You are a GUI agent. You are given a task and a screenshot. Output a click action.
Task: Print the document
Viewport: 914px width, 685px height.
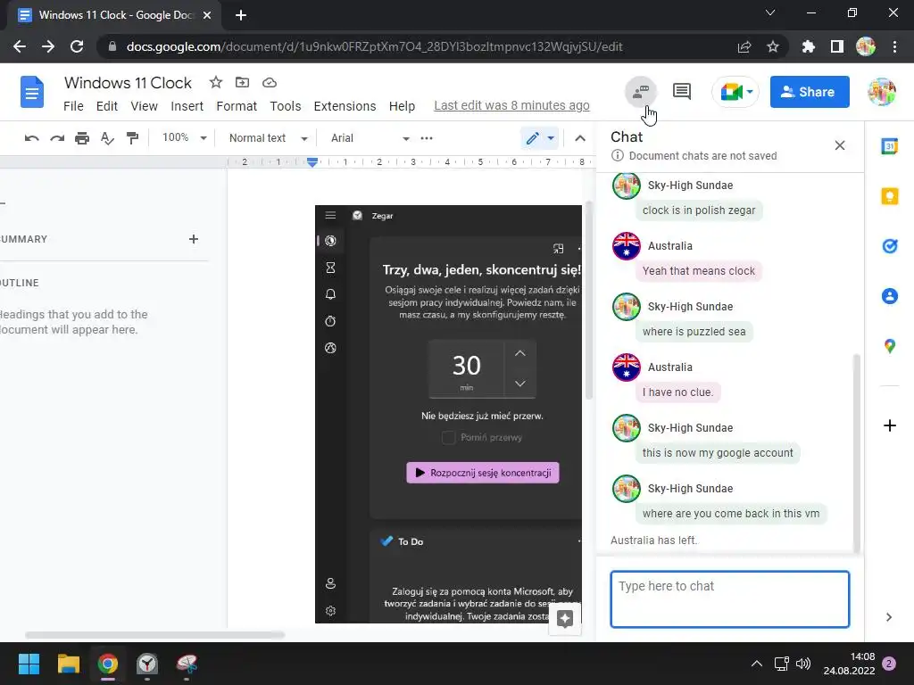(82, 138)
